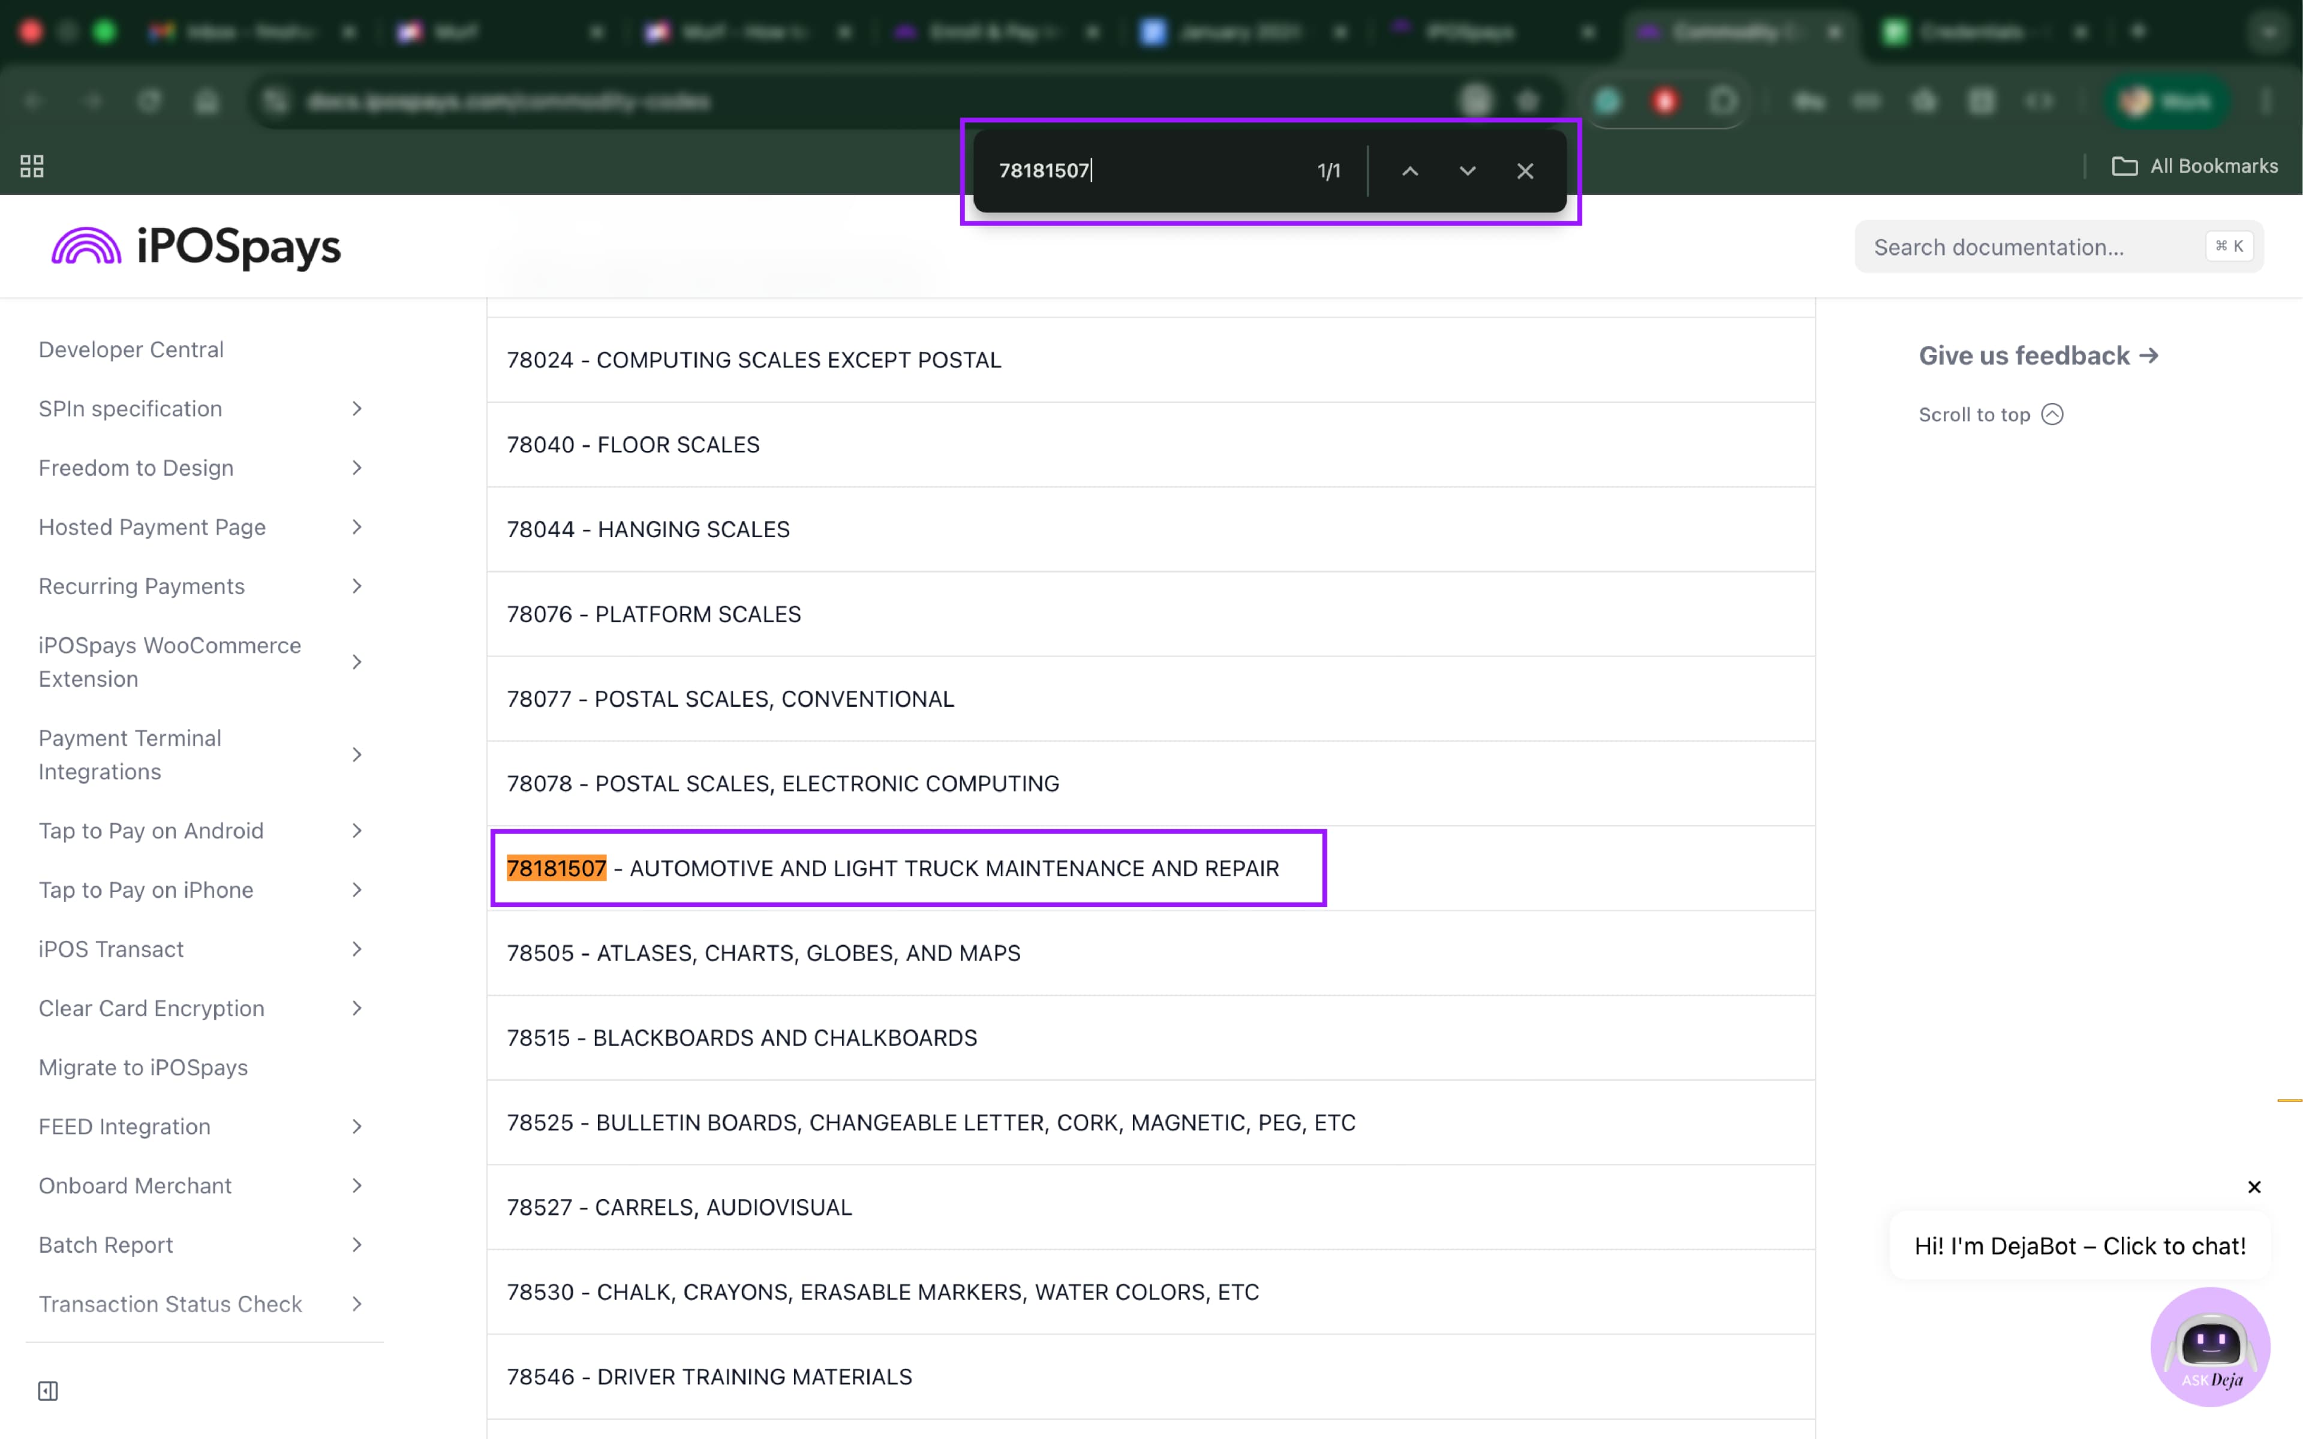This screenshot has height=1439, width=2303.
Task: Click the Scroll to top circular arrow
Action: click(2053, 414)
